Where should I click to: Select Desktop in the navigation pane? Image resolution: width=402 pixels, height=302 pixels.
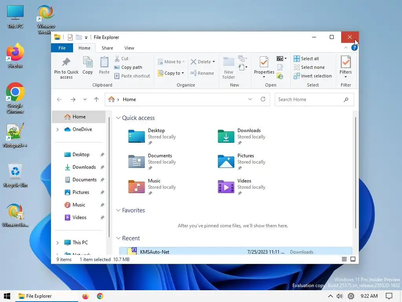pos(77,155)
